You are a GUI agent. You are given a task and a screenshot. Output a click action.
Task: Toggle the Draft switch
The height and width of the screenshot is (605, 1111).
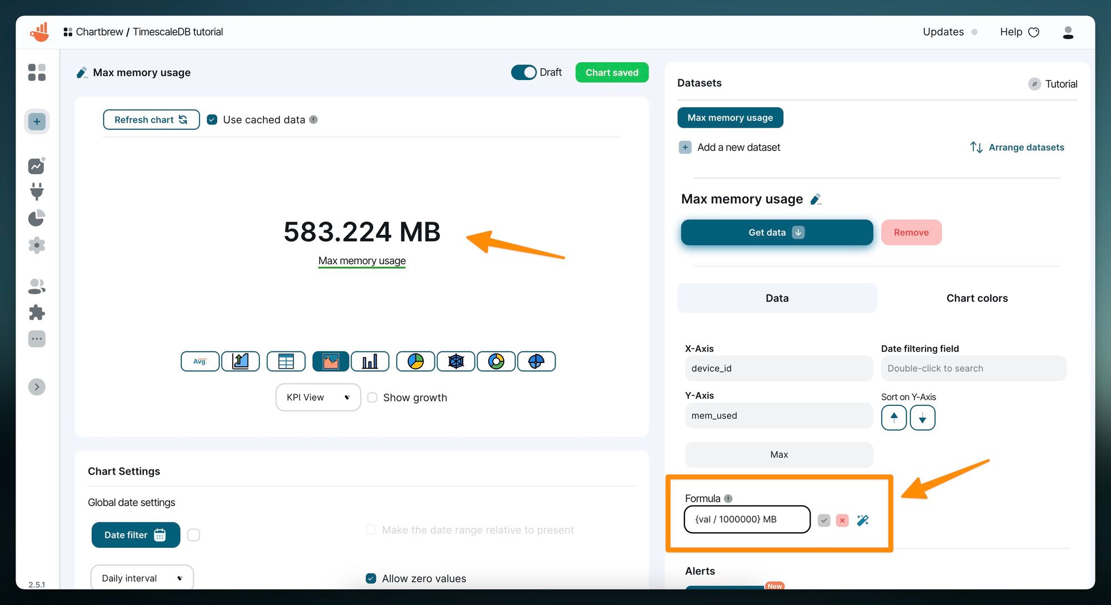[524, 73]
